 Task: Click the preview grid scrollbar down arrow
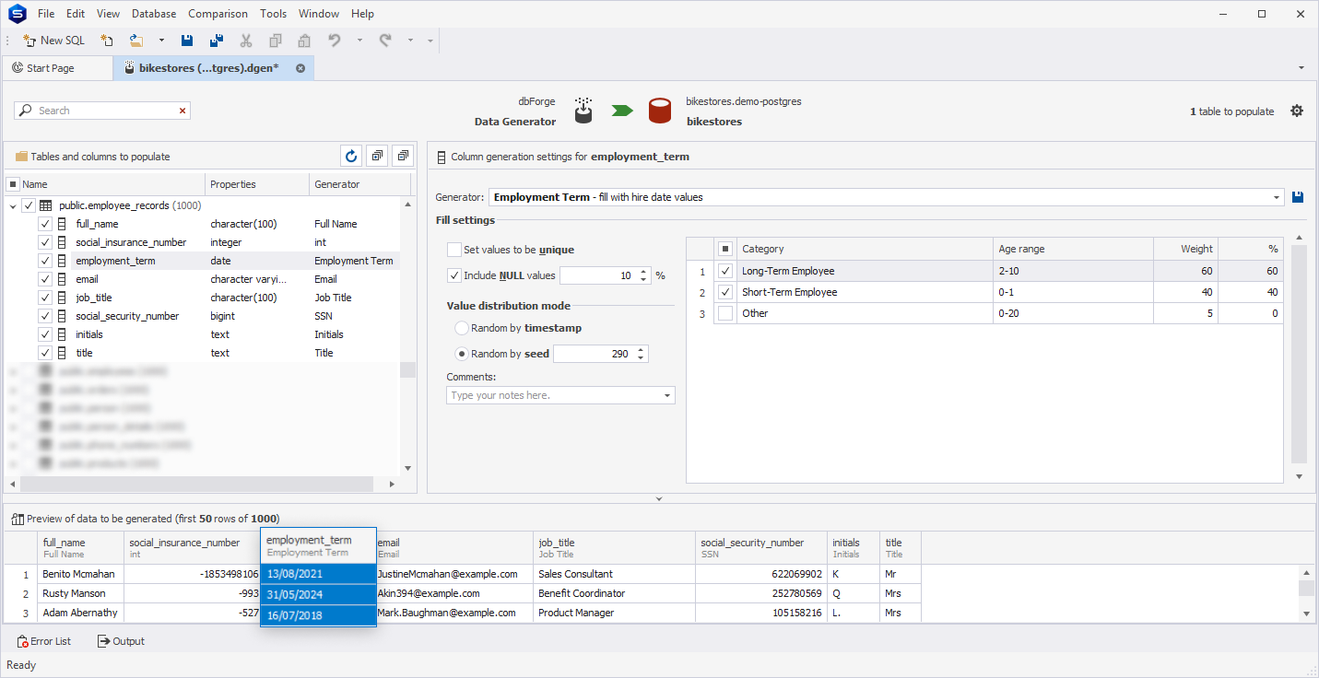[1307, 614]
